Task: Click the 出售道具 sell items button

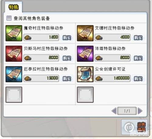Action: click(134, 127)
